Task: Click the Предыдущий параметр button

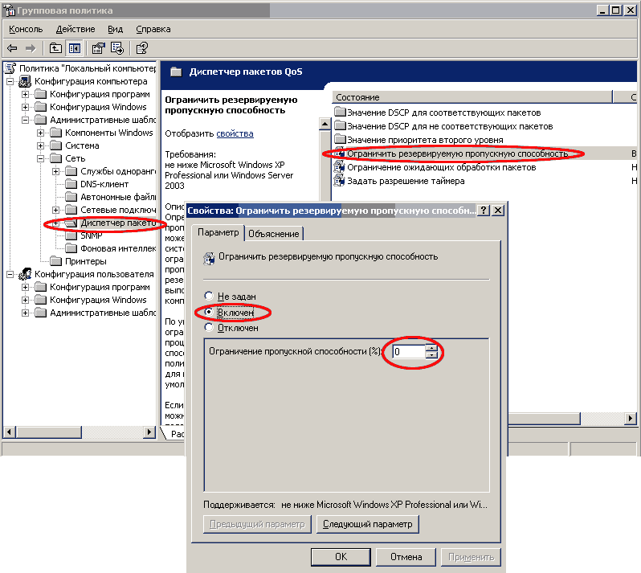Action: pyautogui.click(x=257, y=524)
